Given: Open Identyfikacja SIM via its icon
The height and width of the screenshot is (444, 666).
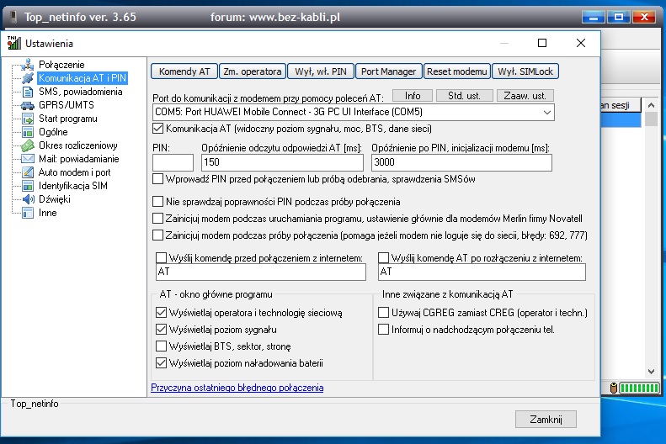Looking at the screenshot, I should click(x=28, y=186).
